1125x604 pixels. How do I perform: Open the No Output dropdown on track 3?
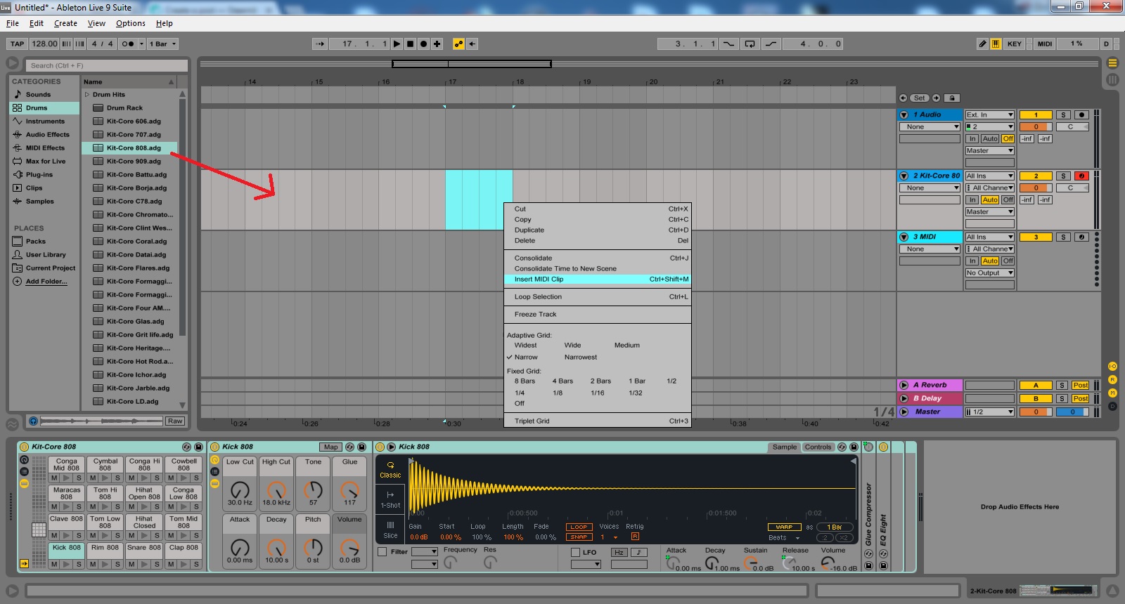coord(989,273)
